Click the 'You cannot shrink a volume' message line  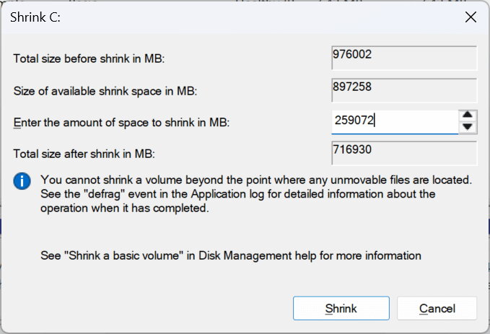point(256,180)
